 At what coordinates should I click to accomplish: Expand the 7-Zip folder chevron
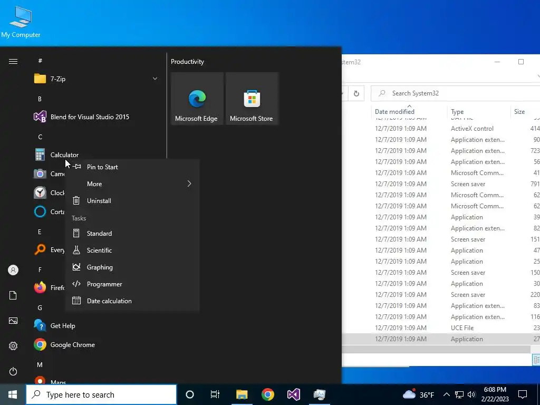click(155, 79)
